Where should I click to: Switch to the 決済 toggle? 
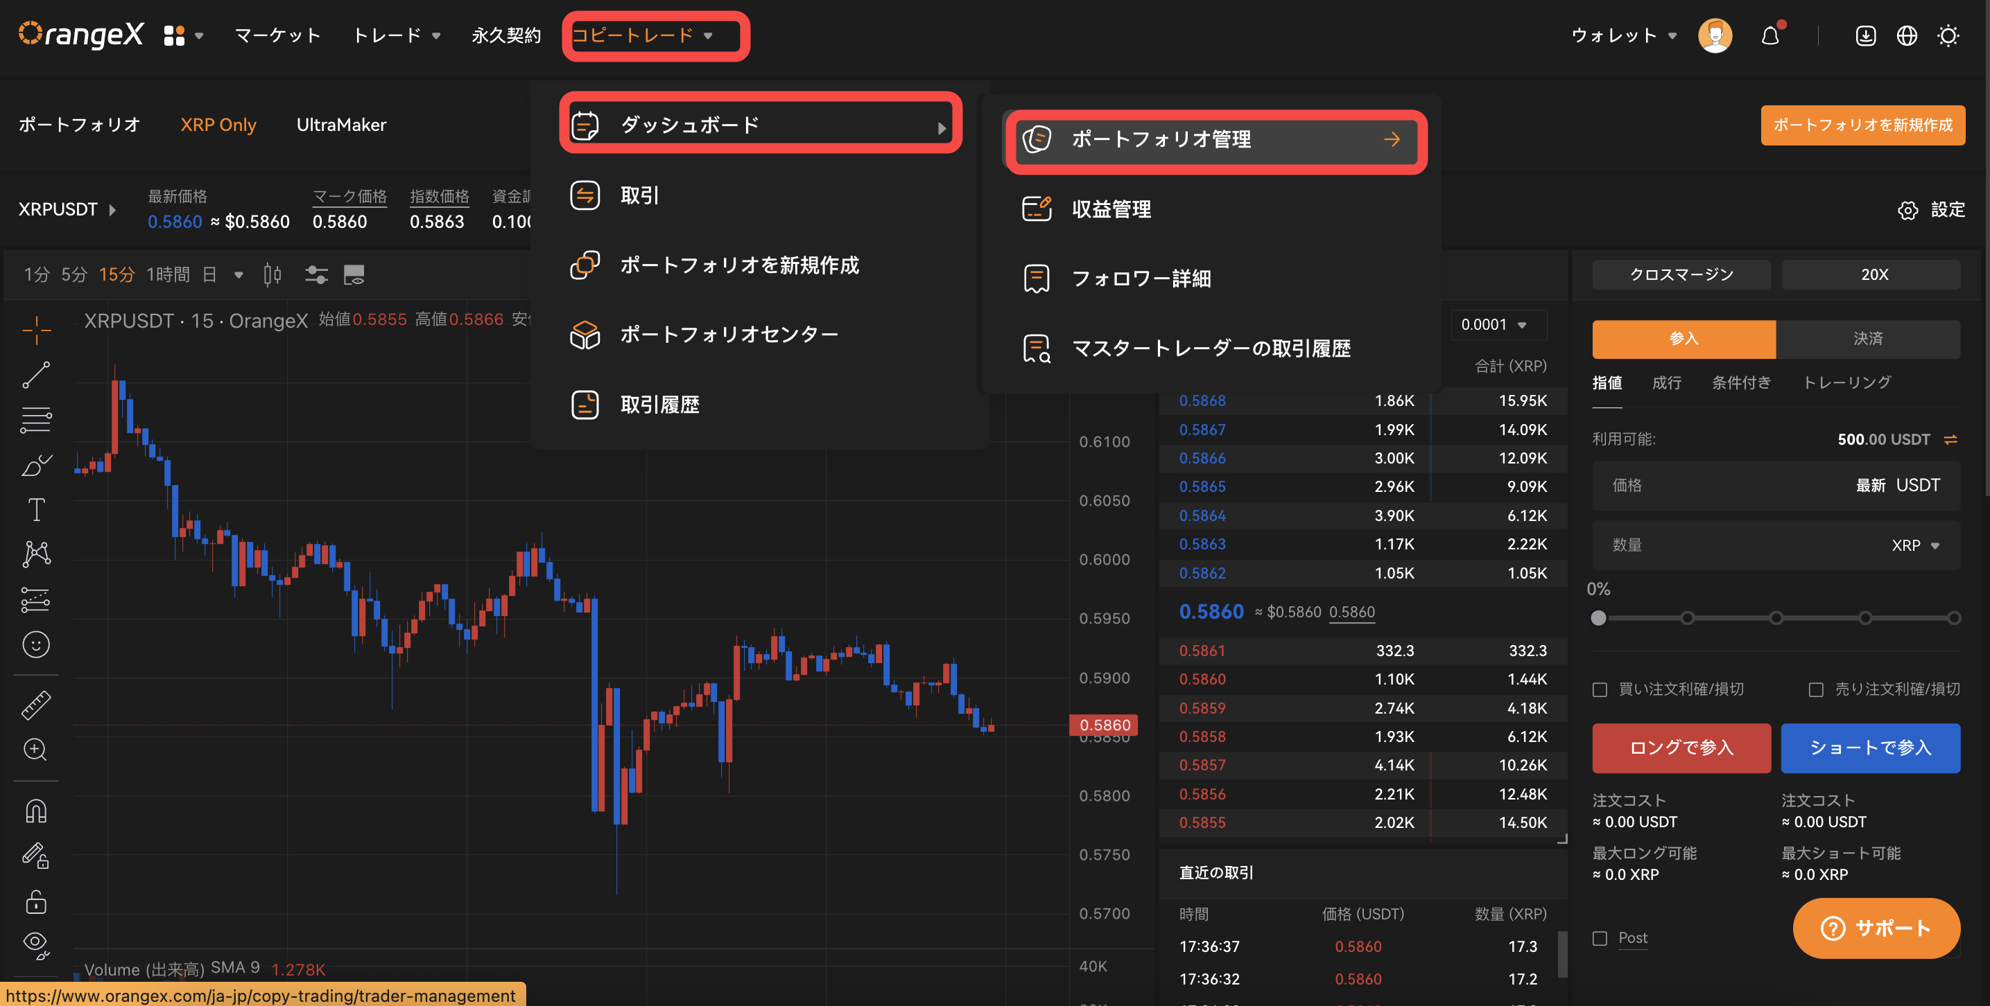click(x=1867, y=338)
